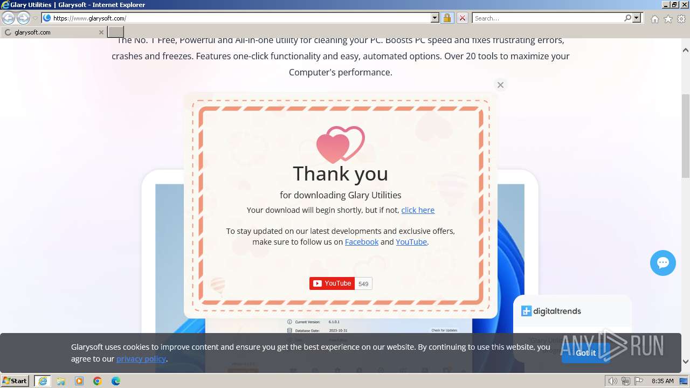Viewport: 690px width, 388px height.
Task: Open the privacy policy link
Action: point(141,359)
